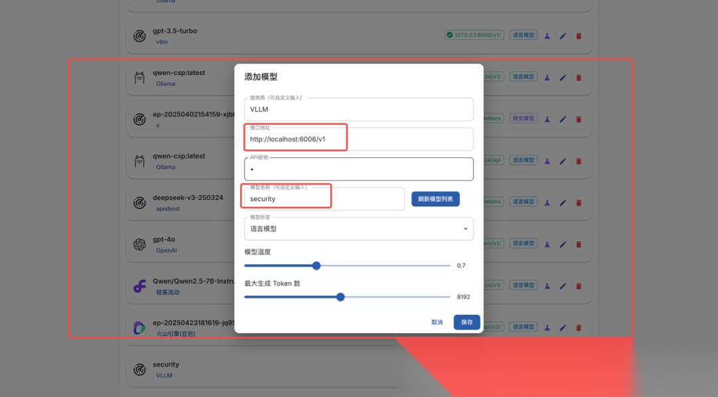
Task: Test the gpt-4o model
Action: pos(546,244)
